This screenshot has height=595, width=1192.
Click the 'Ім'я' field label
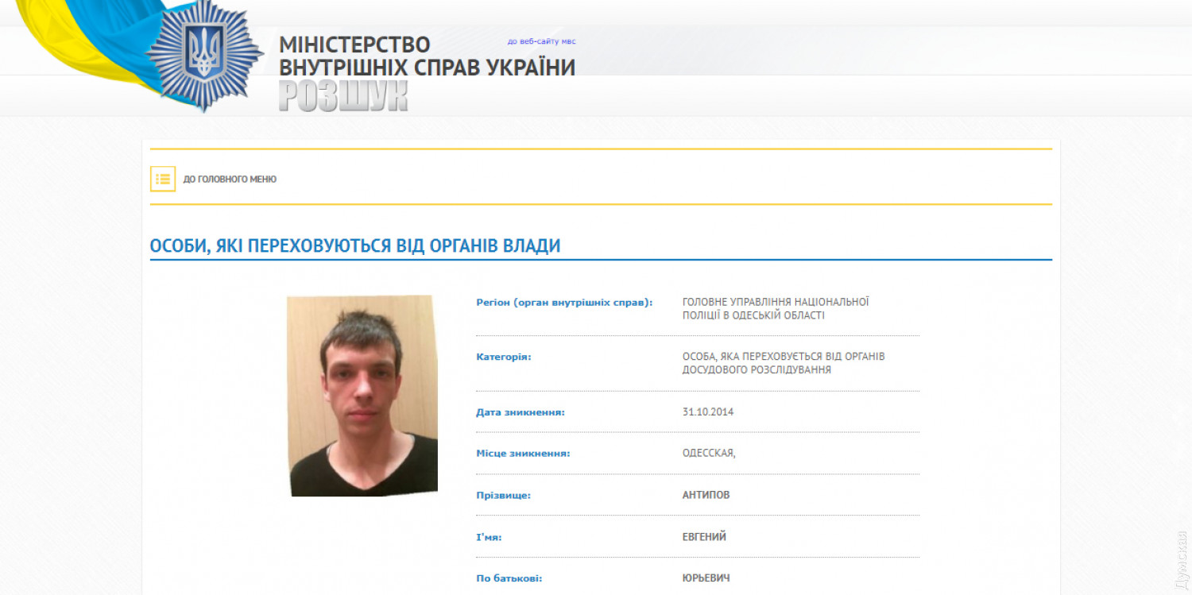pos(489,537)
